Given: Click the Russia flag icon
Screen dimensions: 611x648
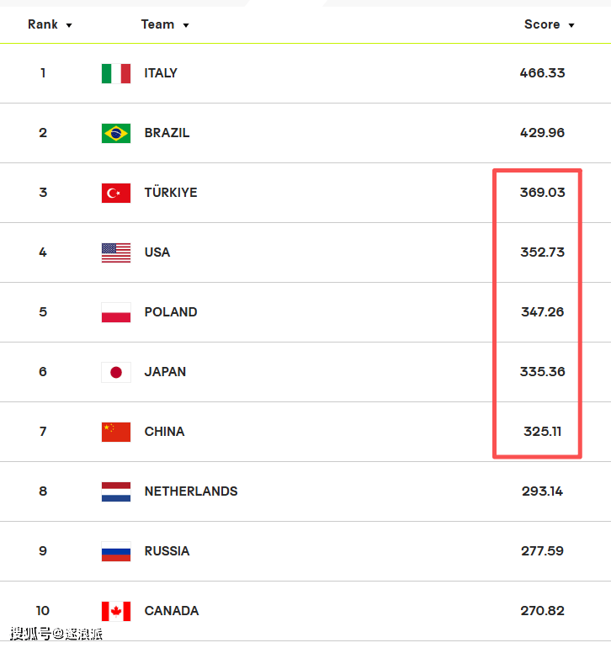Looking at the screenshot, I should (116, 551).
